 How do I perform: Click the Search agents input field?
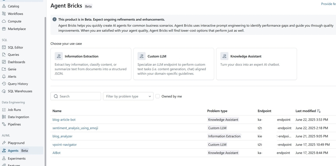pyautogui.click(x=76, y=96)
